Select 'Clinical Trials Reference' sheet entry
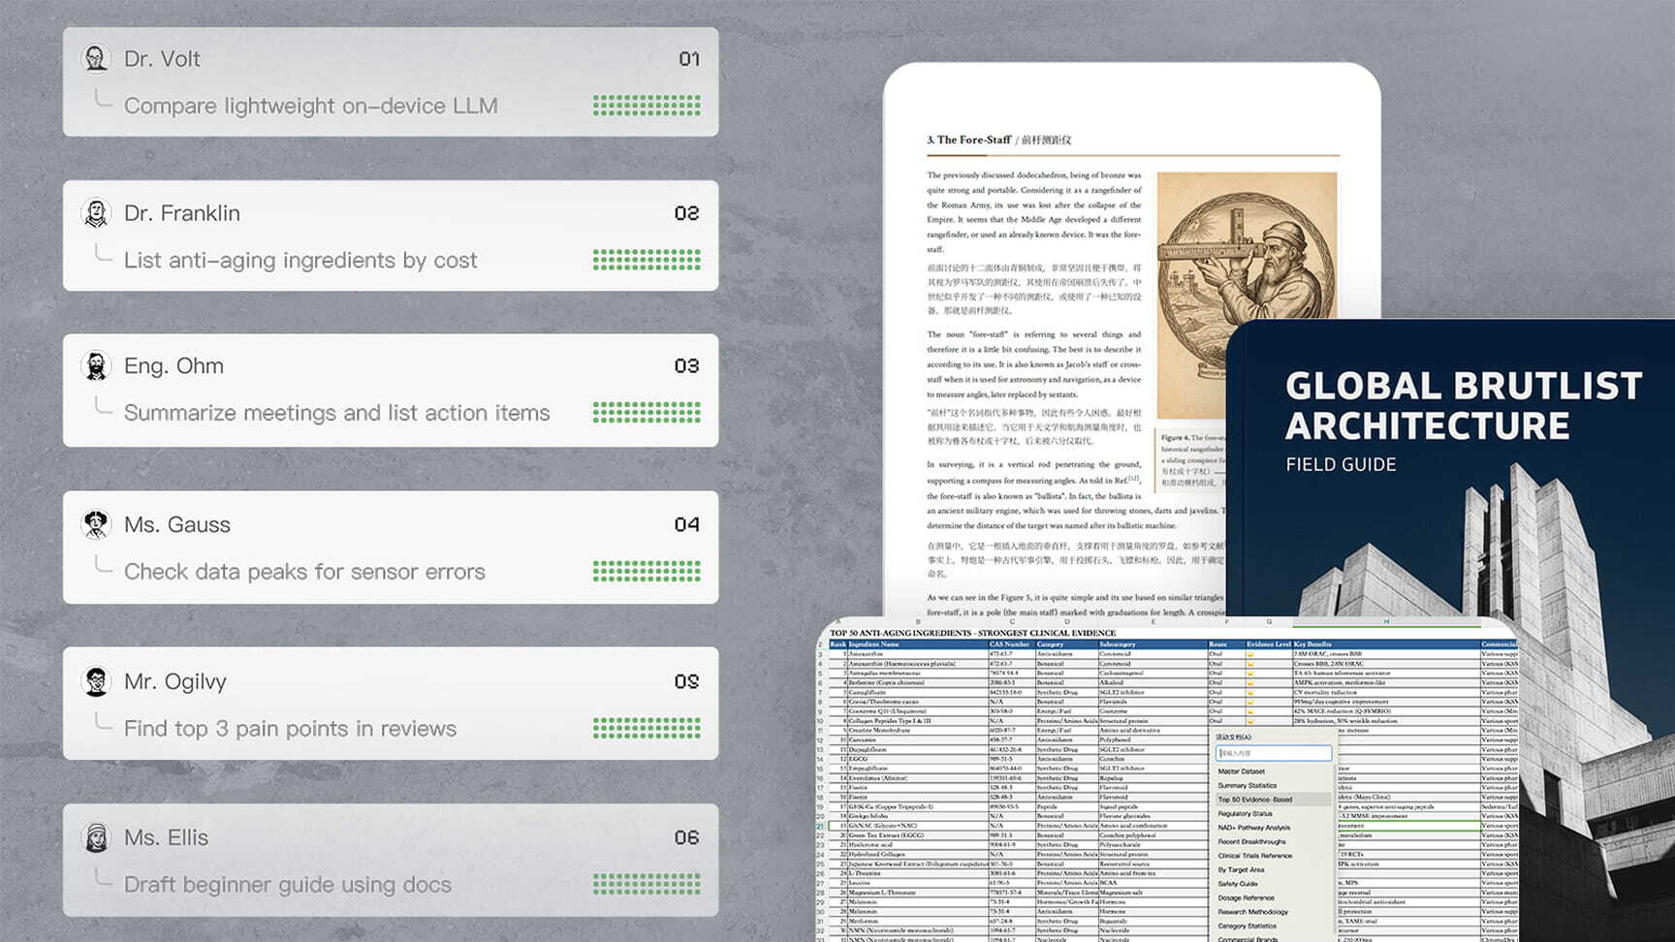Image resolution: width=1675 pixels, height=942 pixels. coord(1255,856)
